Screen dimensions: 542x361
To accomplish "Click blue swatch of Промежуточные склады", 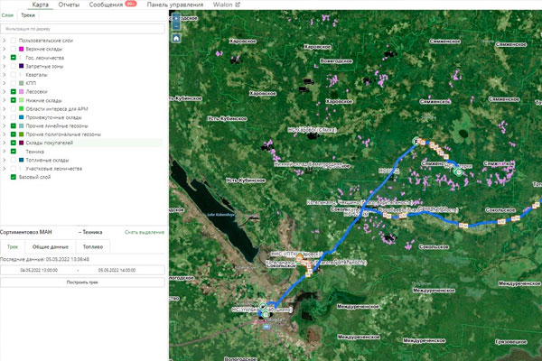I will click(21, 117).
